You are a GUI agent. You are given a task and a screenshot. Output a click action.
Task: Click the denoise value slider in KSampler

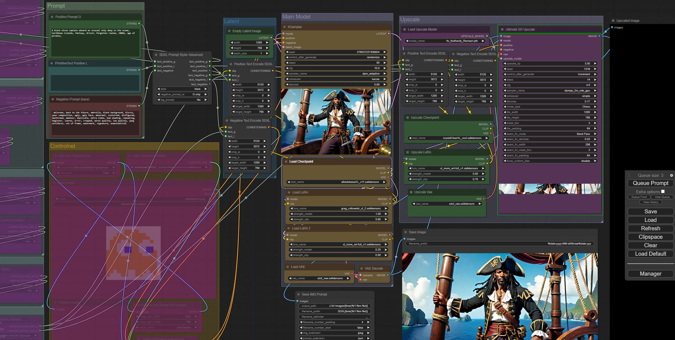click(336, 84)
